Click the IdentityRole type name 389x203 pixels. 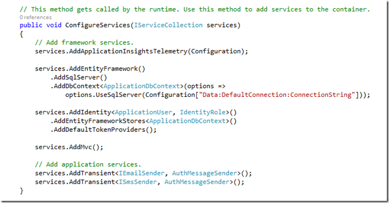pos(203,113)
